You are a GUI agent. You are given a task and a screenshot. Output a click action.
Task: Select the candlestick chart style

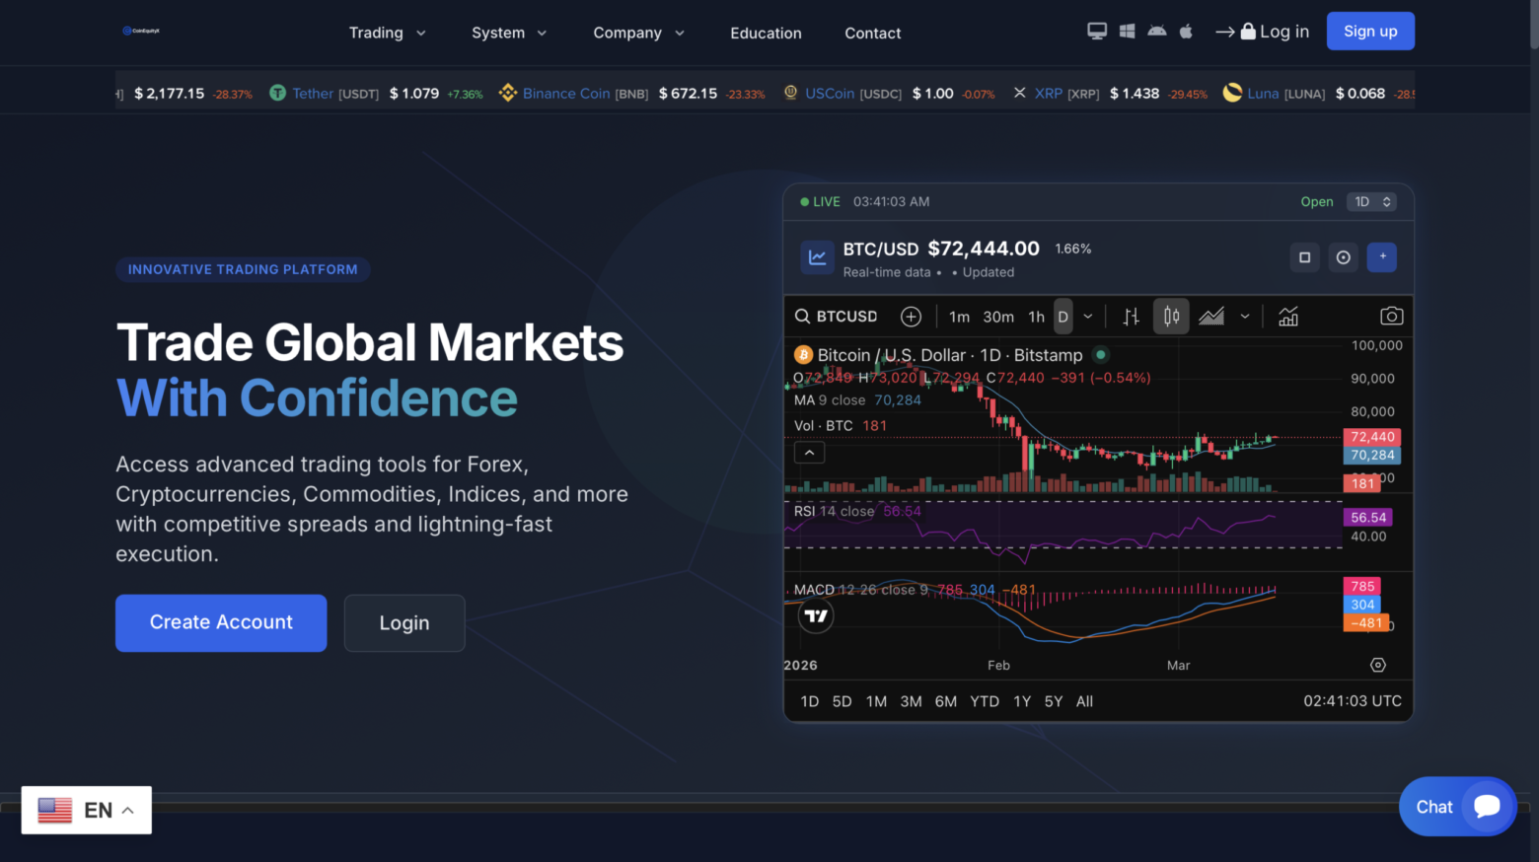click(1171, 317)
